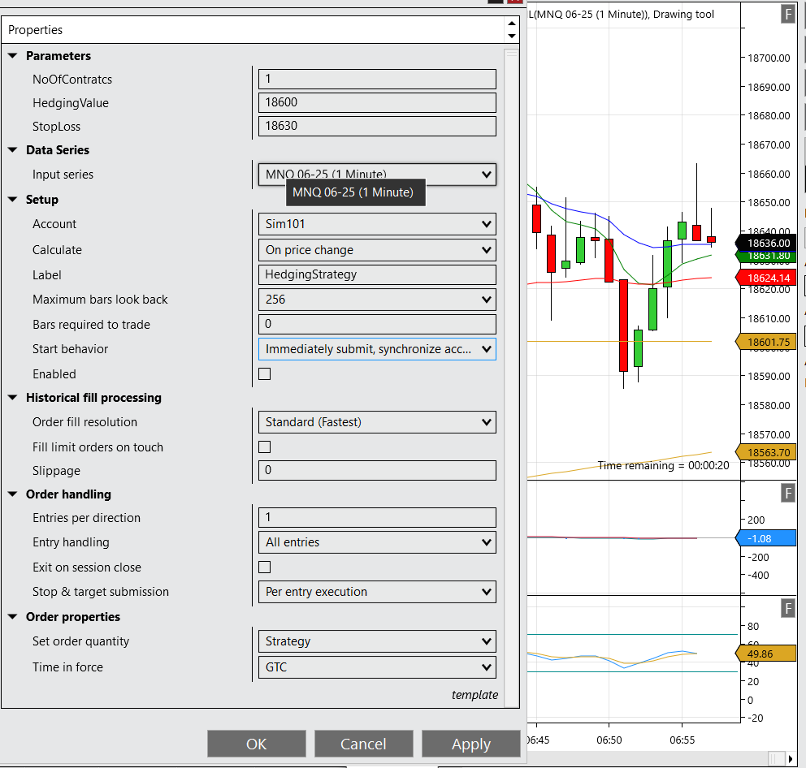This screenshot has height=768, width=806.
Task: Click the Apply button
Action: (x=471, y=744)
